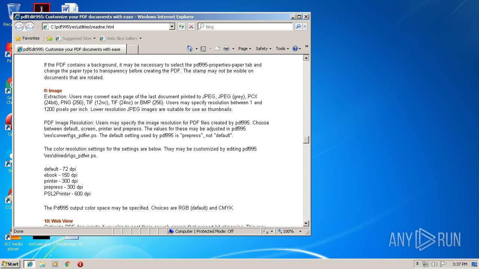Open Suggested Sites link
Image resolution: width=479 pixels, height=269 pixels.
(75, 38)
